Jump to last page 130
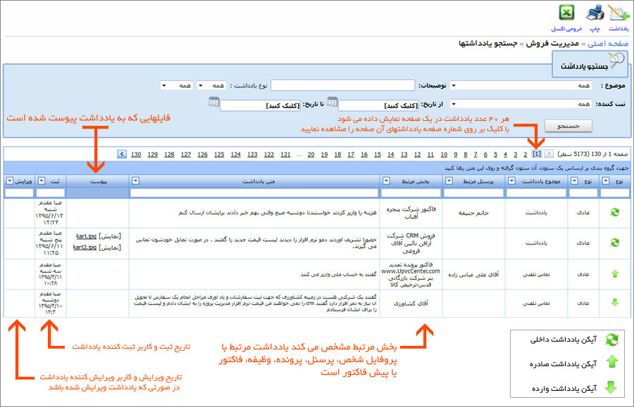This screenshot has width=634, height=407. point(136,155)
